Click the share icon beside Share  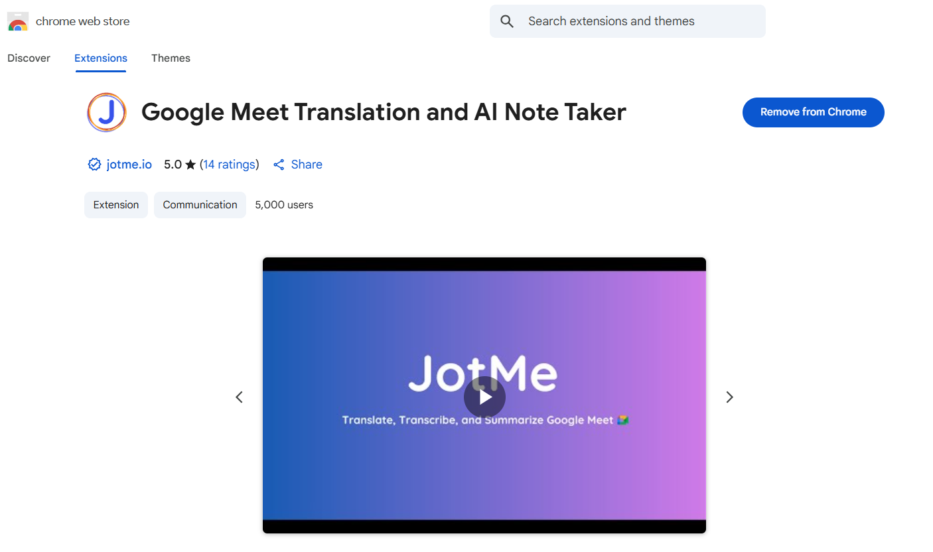pos(279,165)
